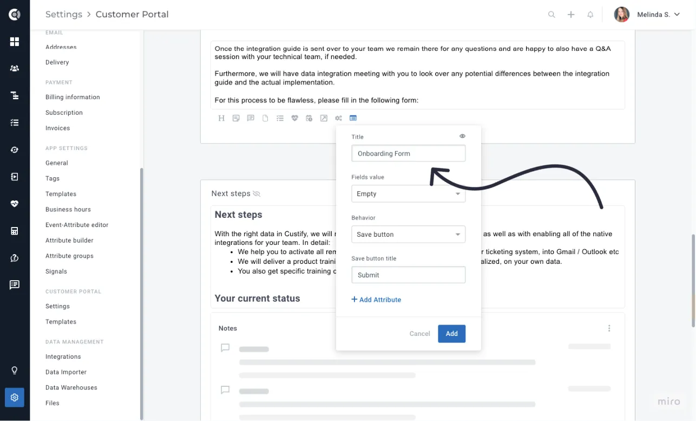Insert a heading with the H icon

point(221,118)
